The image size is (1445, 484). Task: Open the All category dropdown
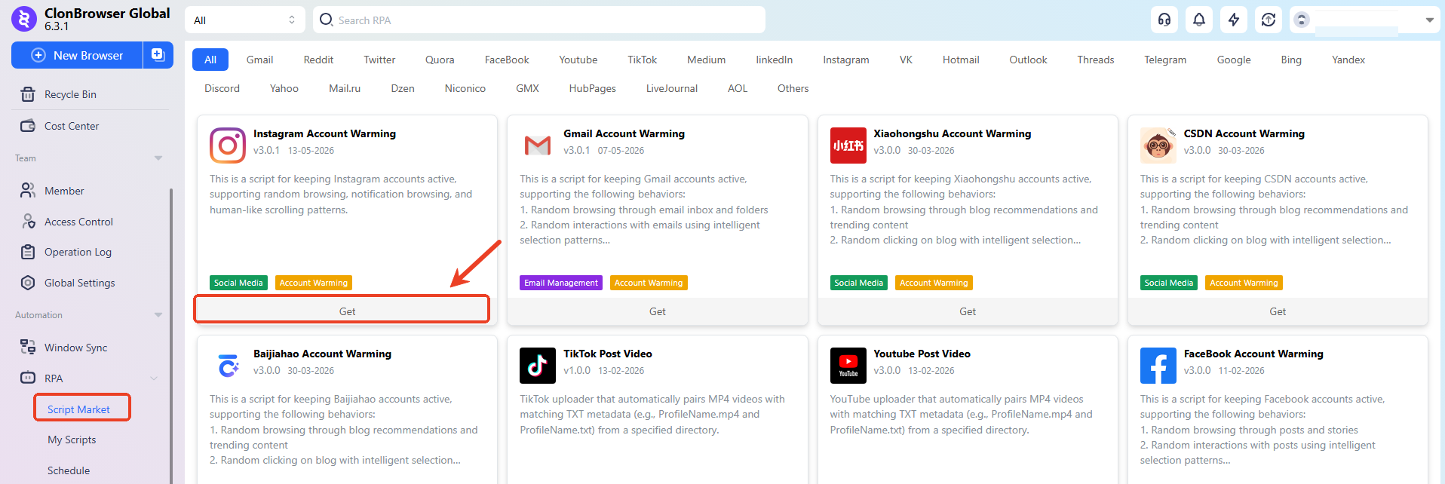pyautogui.click(x=245, y=20)
